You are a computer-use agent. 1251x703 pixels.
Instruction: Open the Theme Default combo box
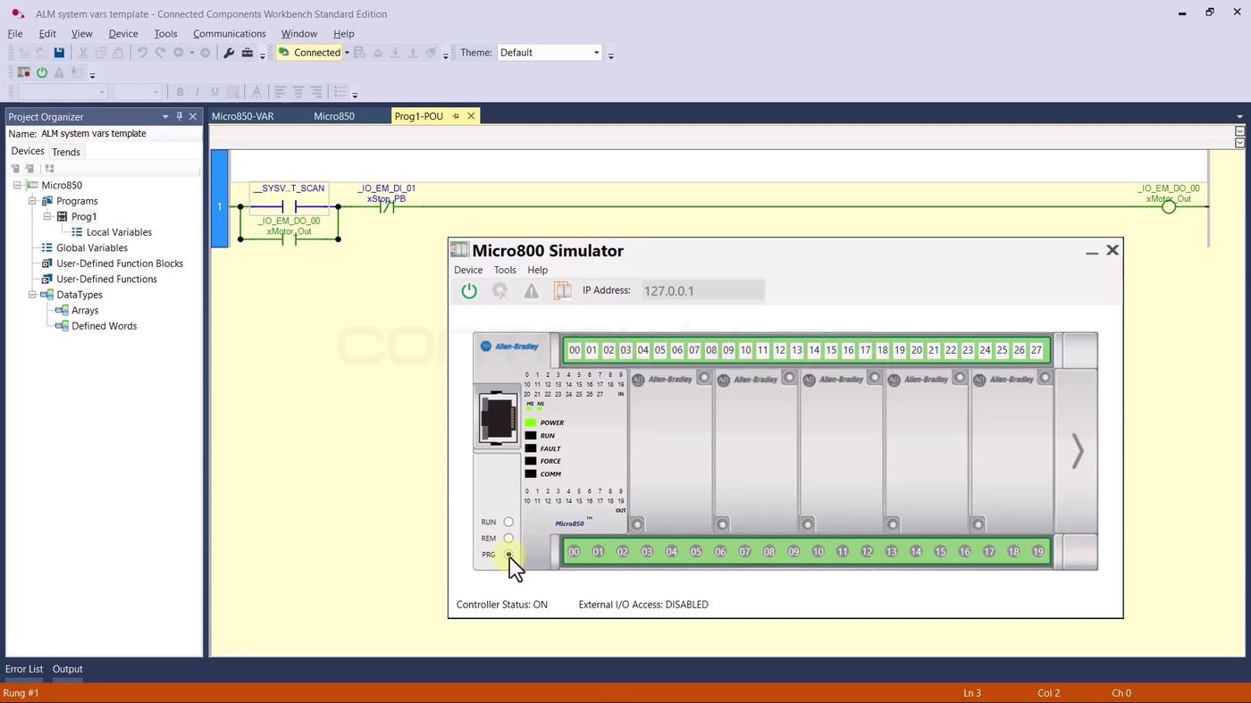point(550,53)
